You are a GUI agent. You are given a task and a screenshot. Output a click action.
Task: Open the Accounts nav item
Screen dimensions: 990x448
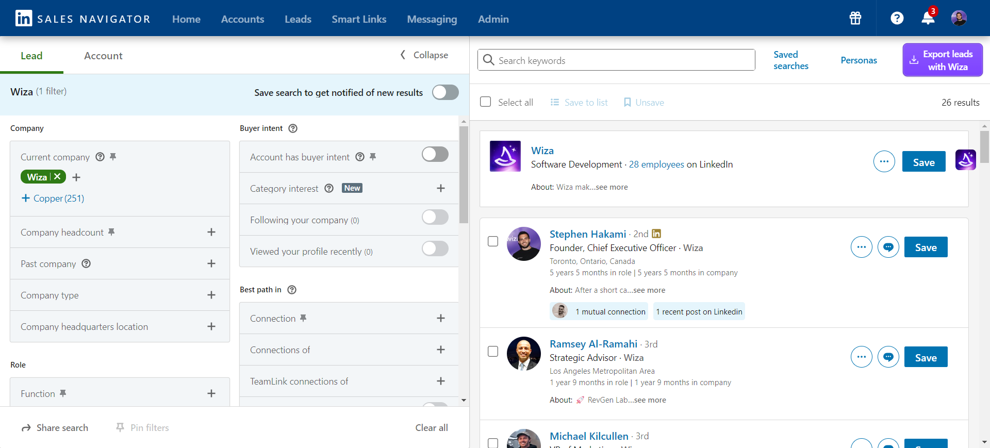[x=242, y=19]
